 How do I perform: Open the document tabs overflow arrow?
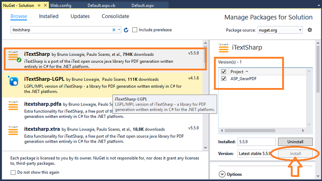click(318, 6)
